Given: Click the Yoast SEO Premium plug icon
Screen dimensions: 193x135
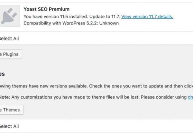Looking at the screenshot, I should tap(10, 16).
